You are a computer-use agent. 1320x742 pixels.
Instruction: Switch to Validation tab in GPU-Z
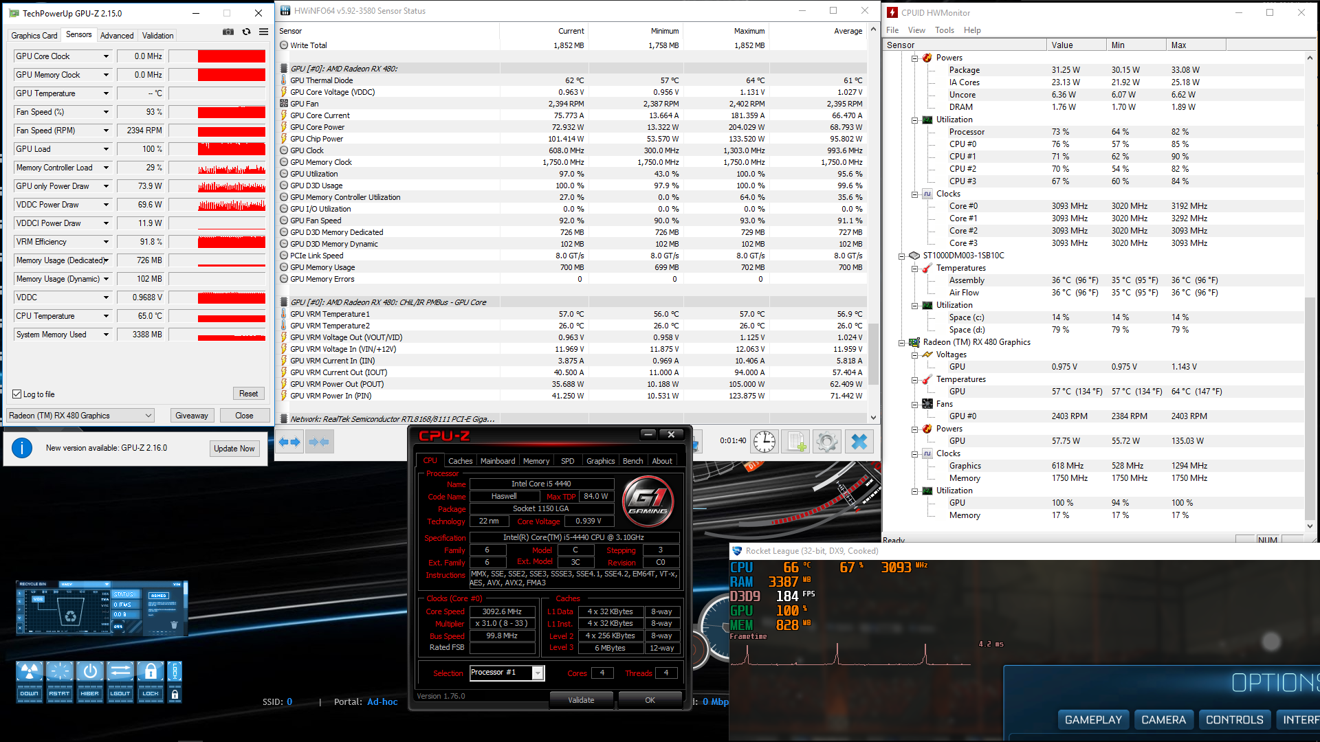click(158, 36)
